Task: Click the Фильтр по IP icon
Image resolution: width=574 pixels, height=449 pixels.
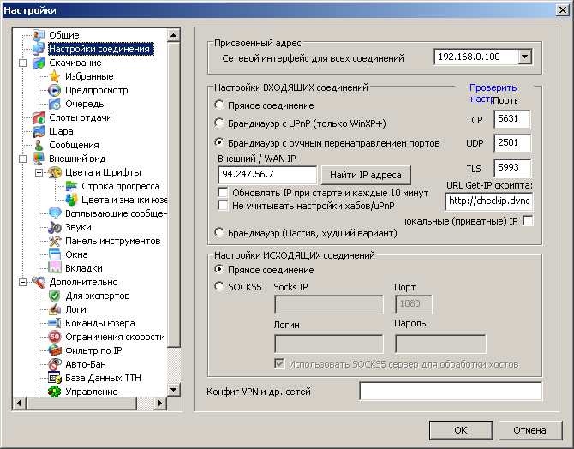Action: point(55,350)
